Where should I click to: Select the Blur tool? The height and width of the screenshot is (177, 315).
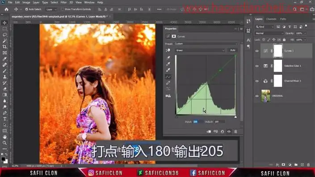click(4, 101)
